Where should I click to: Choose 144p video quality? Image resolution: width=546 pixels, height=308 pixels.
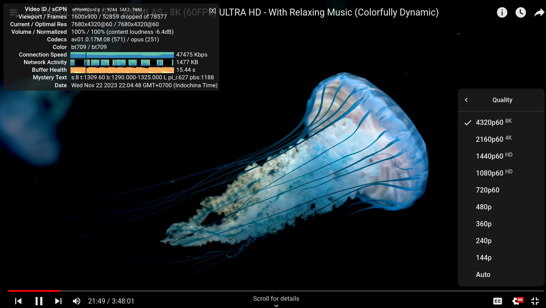501,257
